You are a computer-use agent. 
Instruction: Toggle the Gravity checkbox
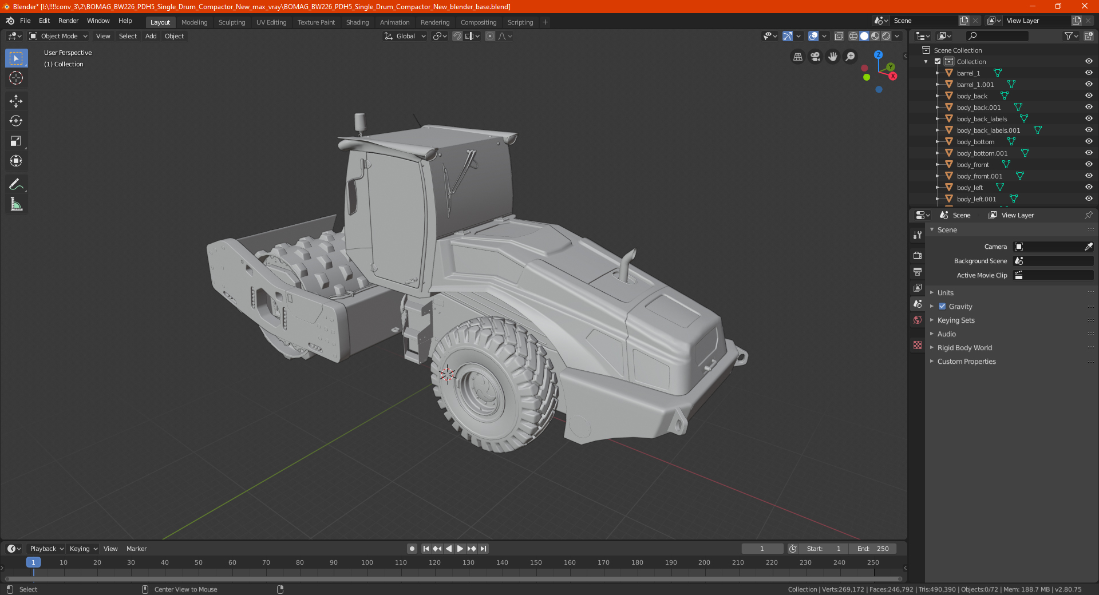click(942, 306)
